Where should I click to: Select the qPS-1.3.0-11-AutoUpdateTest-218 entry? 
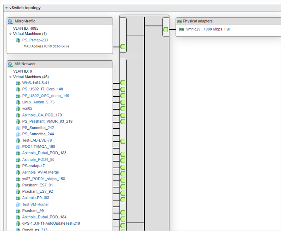(51, 223)
